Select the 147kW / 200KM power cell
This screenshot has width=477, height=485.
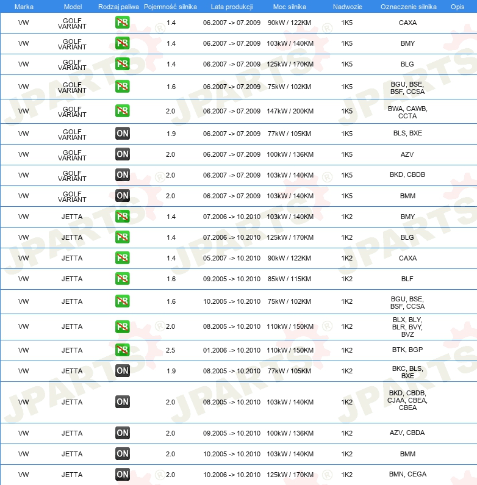point(290,111)
